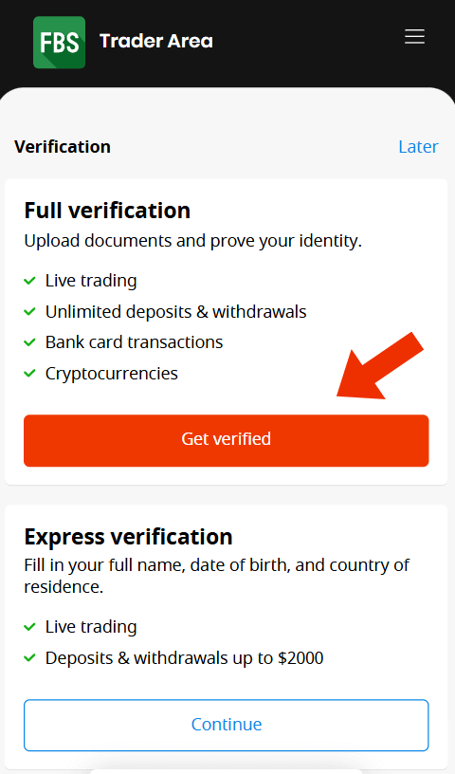Click the orange Get verified button
Viewport: 455px width, 774px height.
point(226,440)
